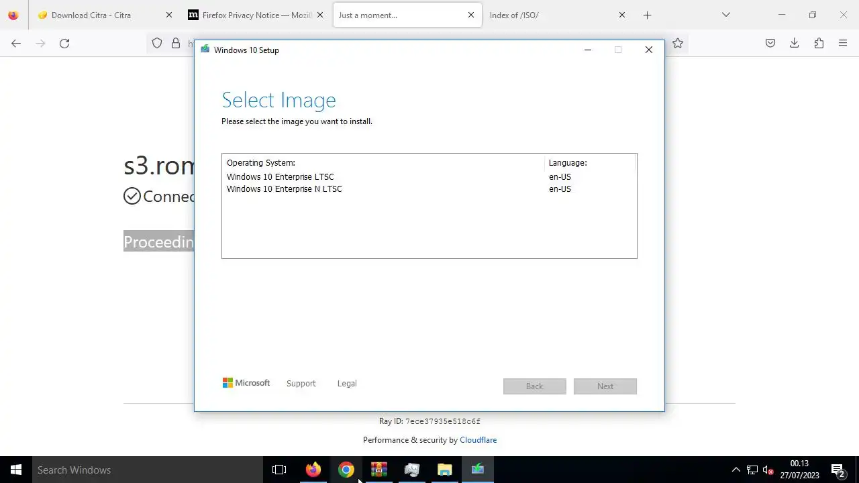Open the clock and date flyout
The height and width of the screenshot is (483, 859).
[x=799, y=470]
